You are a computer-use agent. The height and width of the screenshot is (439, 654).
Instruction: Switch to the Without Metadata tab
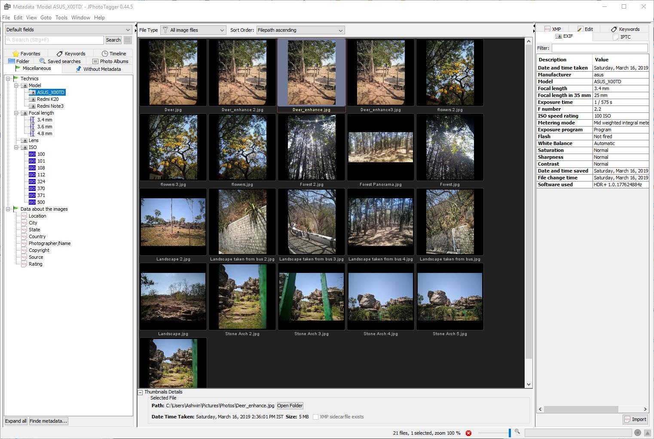point(98,69)
